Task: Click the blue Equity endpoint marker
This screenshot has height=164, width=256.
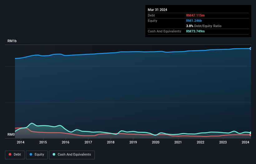Action: point(250,49)
